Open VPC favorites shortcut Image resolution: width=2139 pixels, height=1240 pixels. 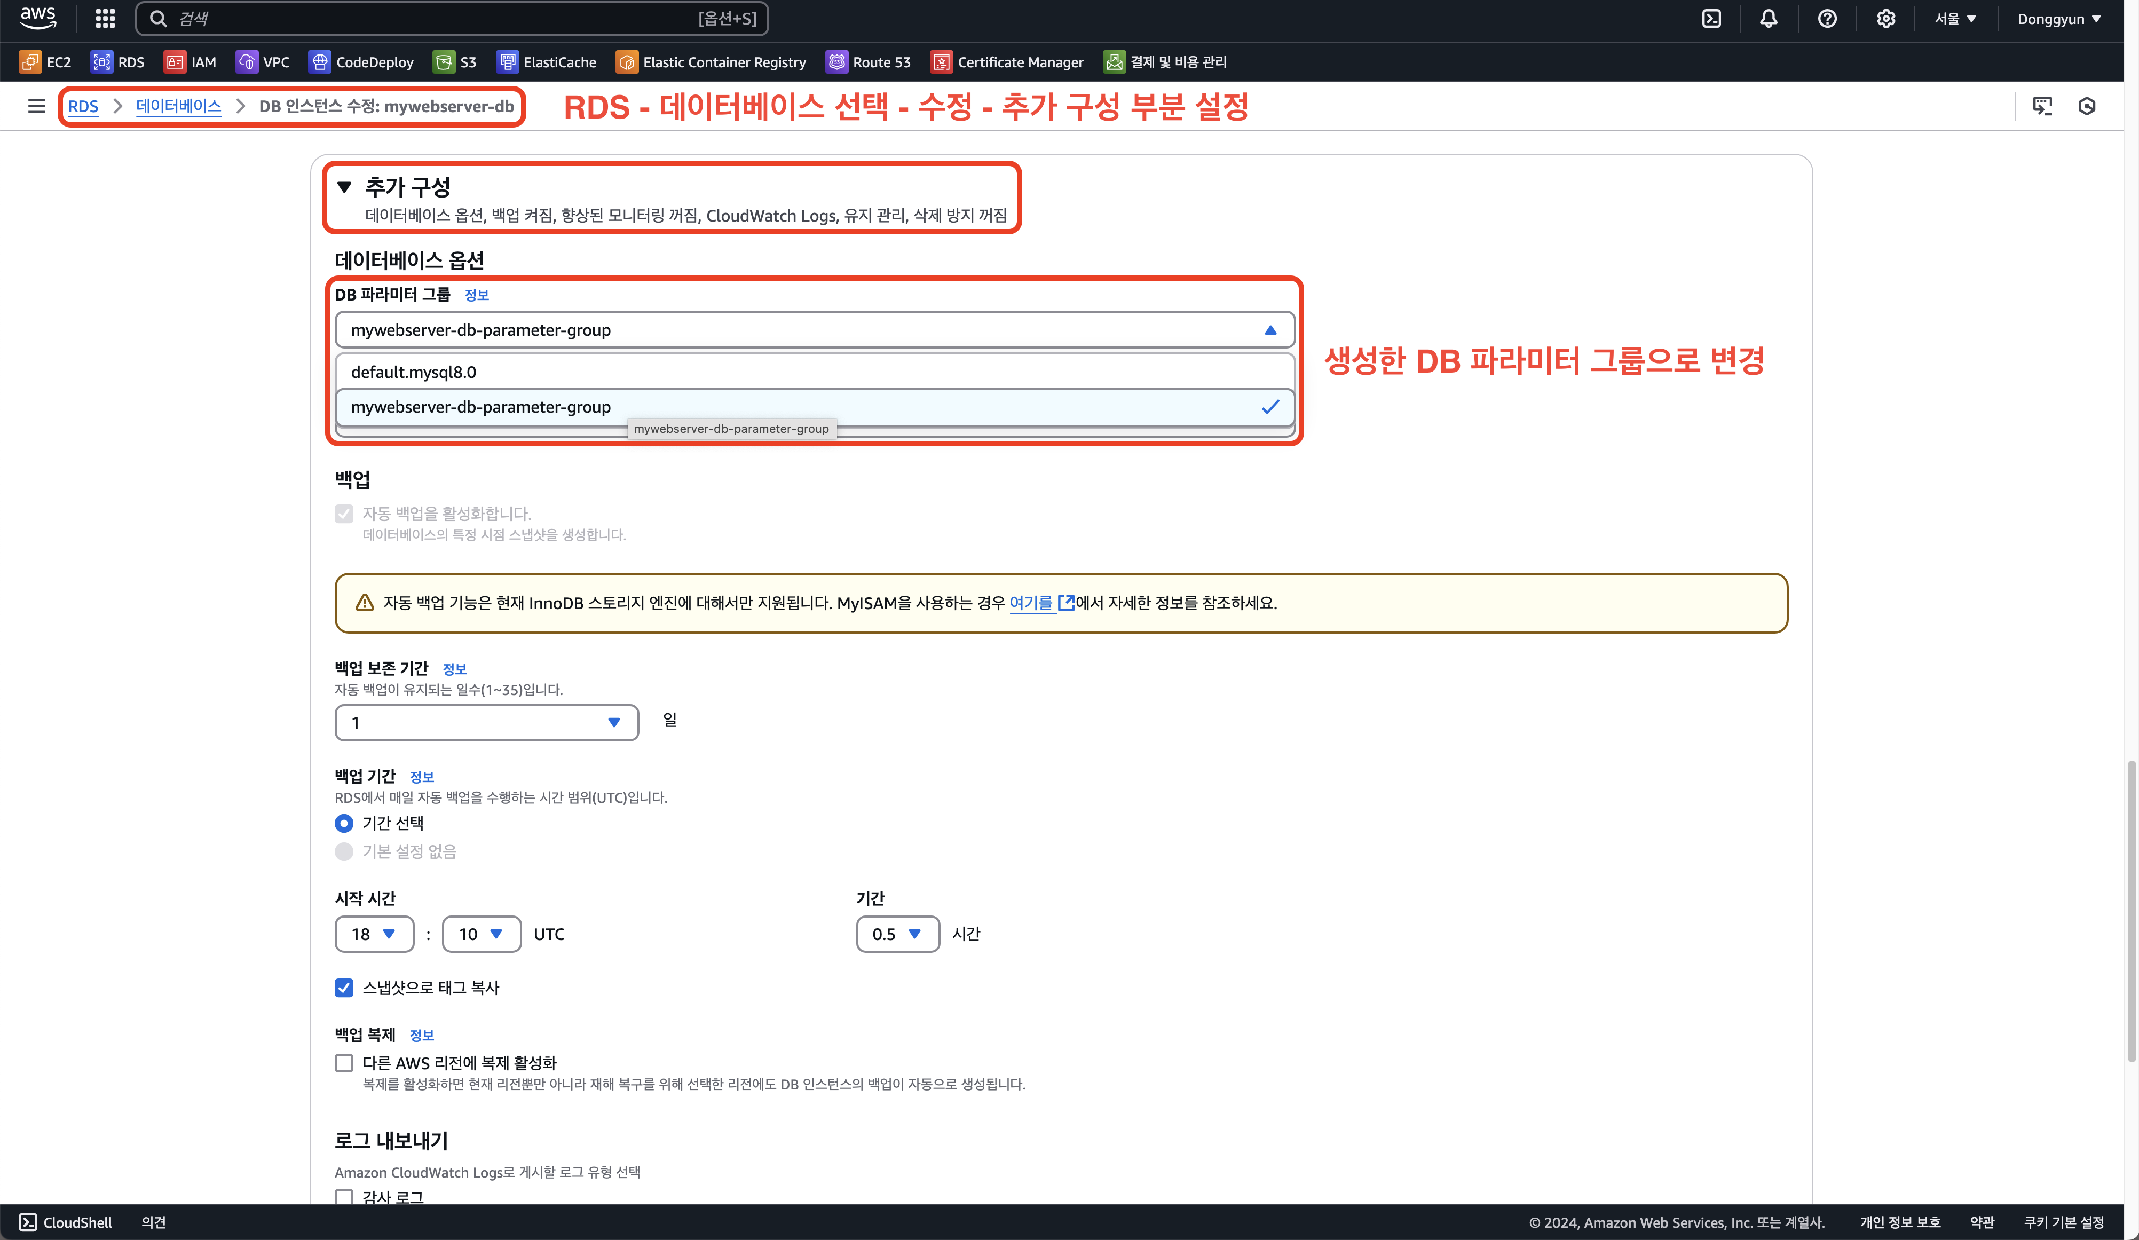[x=263, y=62]
